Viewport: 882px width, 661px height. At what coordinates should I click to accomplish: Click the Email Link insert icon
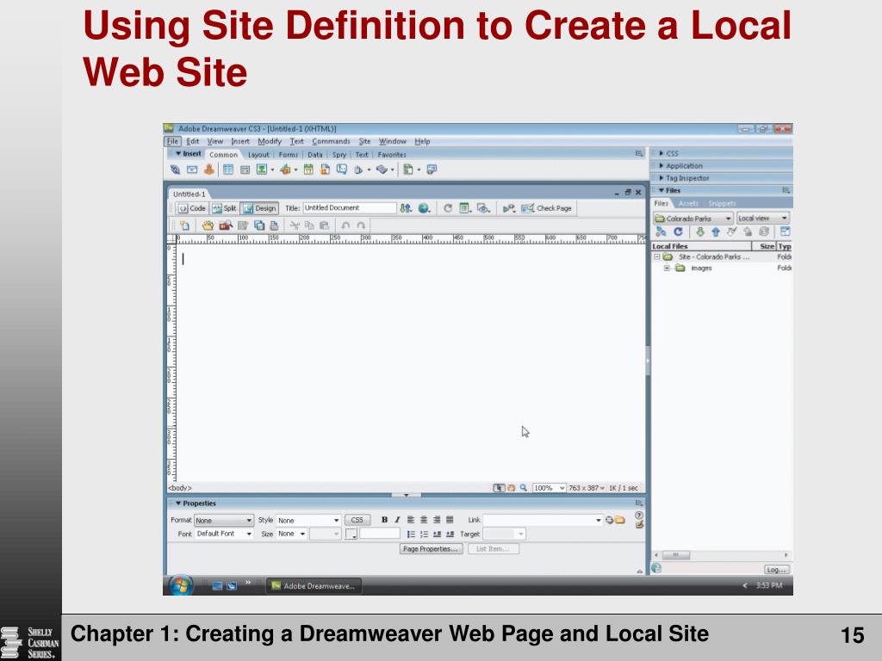pos(190,170)
